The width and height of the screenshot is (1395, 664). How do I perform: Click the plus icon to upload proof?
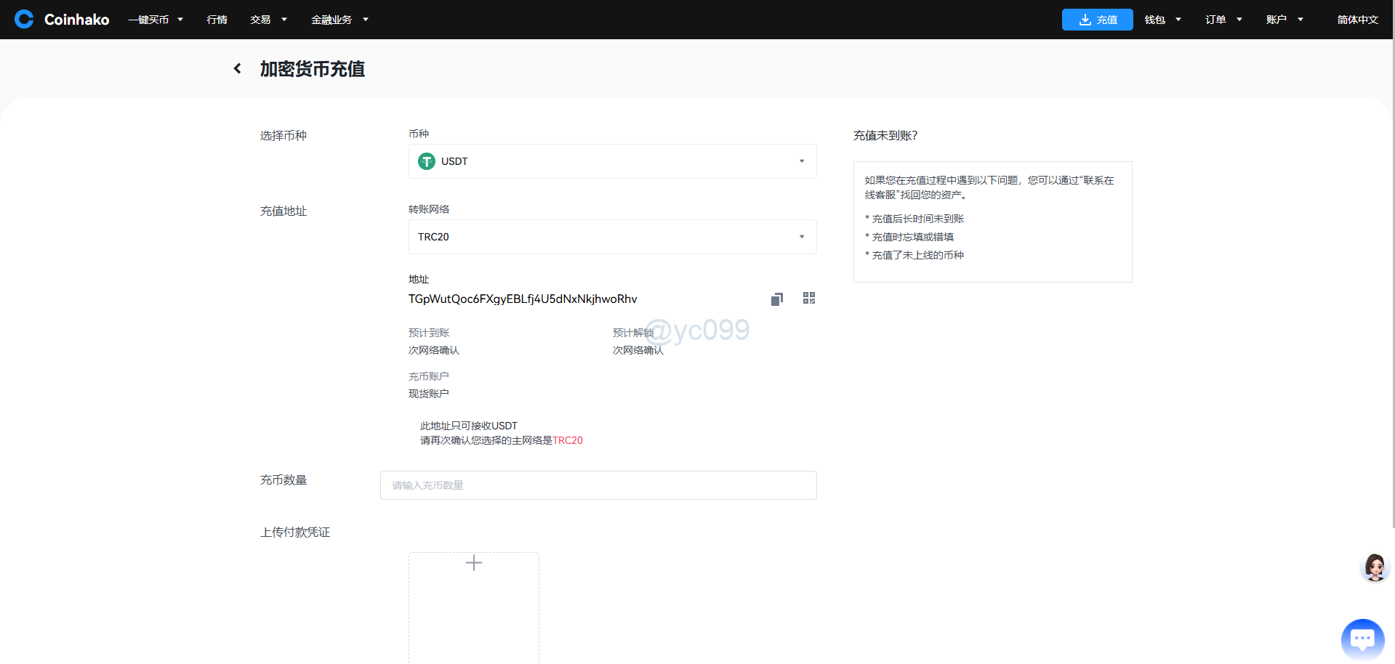(474, 563)
